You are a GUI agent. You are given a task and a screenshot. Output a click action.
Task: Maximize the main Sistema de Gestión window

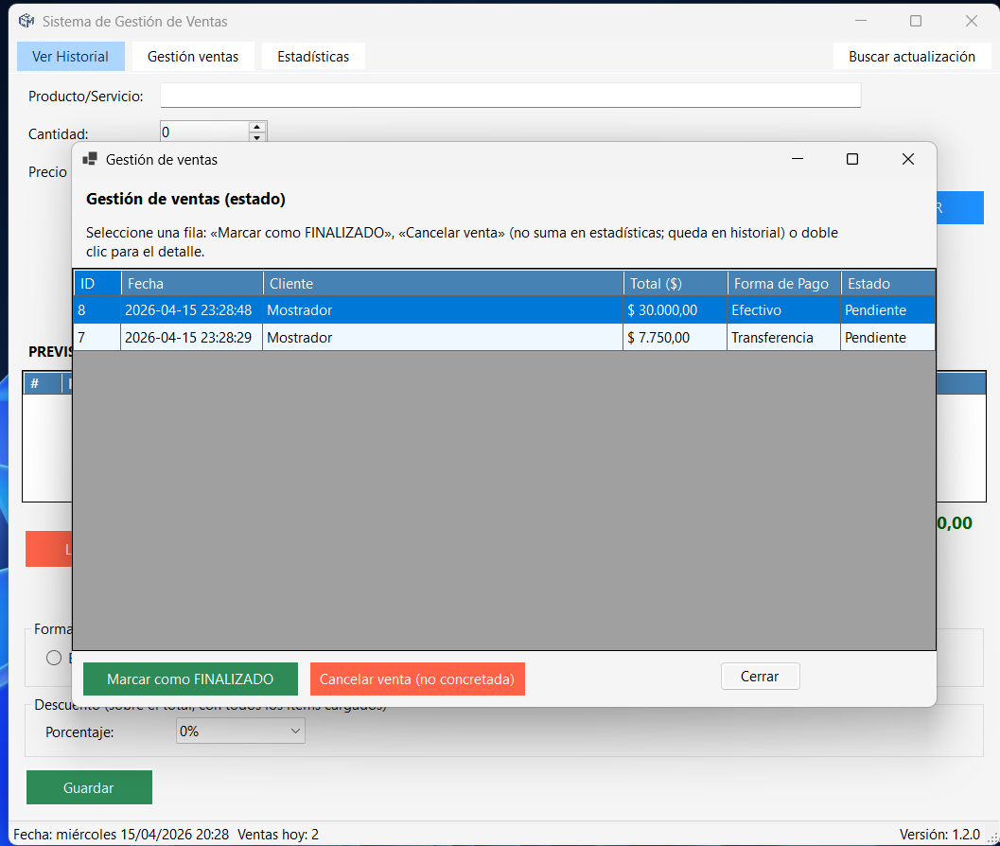coord(916,21)
